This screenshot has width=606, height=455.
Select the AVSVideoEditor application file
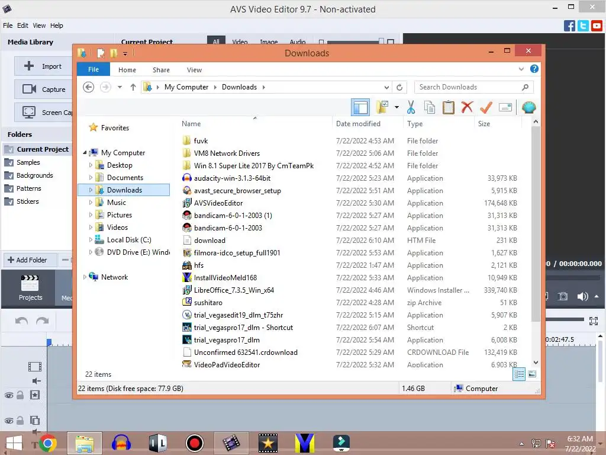pyautogui.click(x=218, y=203)
